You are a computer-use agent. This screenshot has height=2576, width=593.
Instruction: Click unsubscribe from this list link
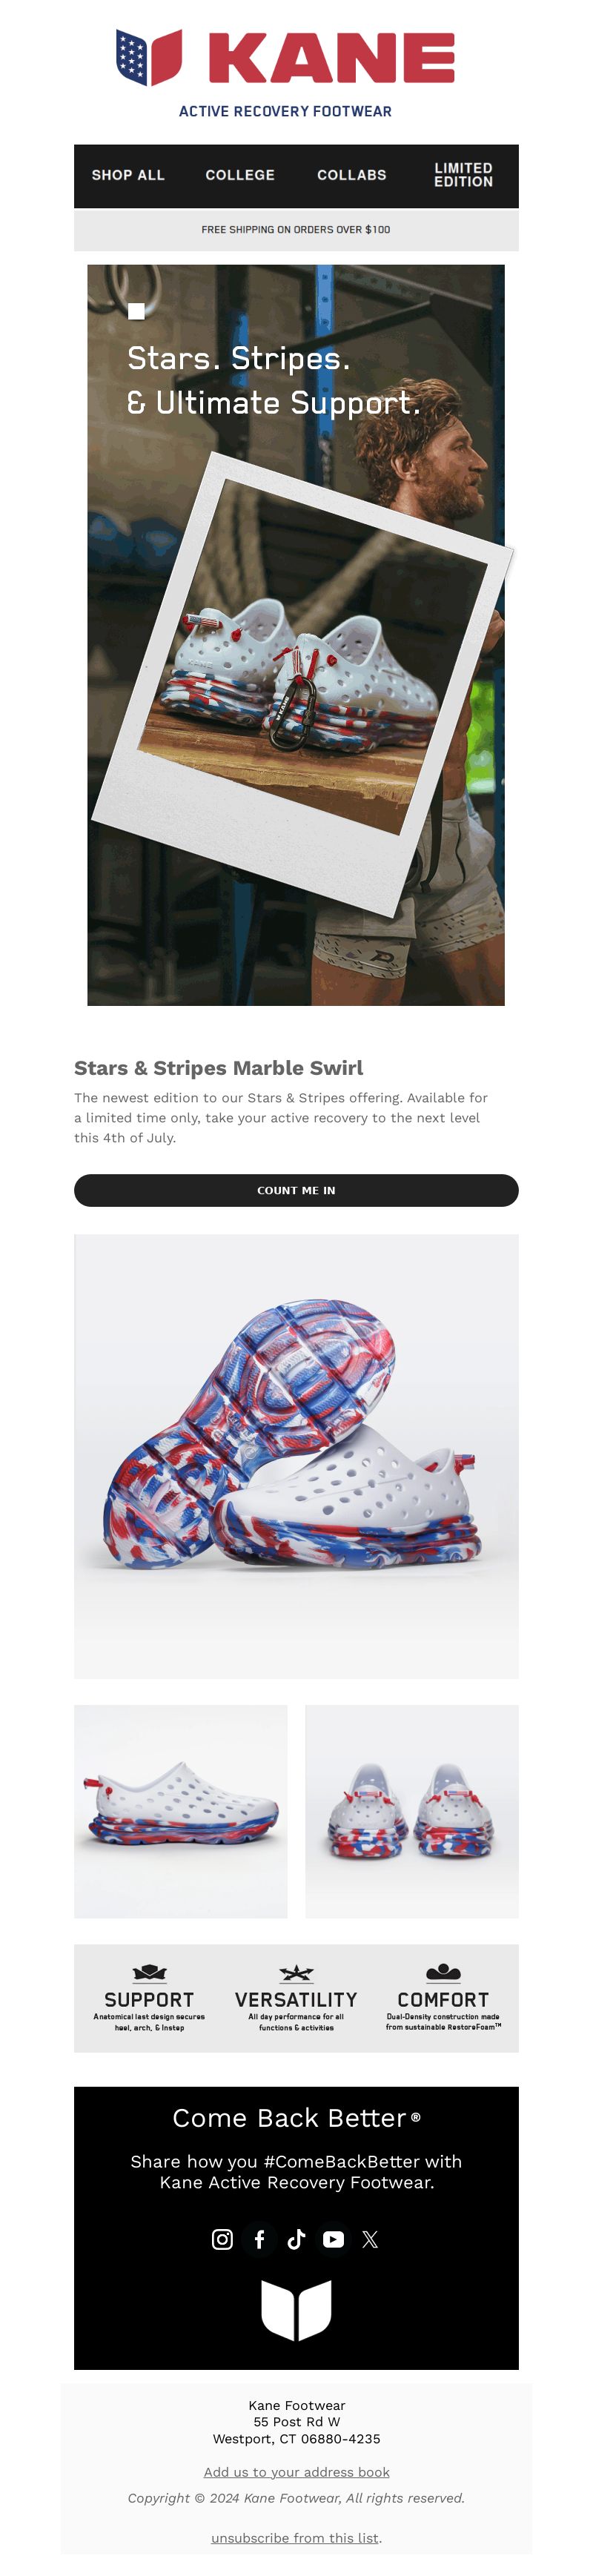click(x=295, y=2537)
